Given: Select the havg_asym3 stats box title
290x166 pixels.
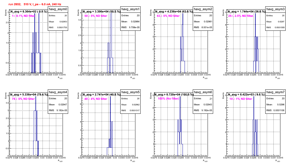Looking at the screenshot, I should 275,9.
